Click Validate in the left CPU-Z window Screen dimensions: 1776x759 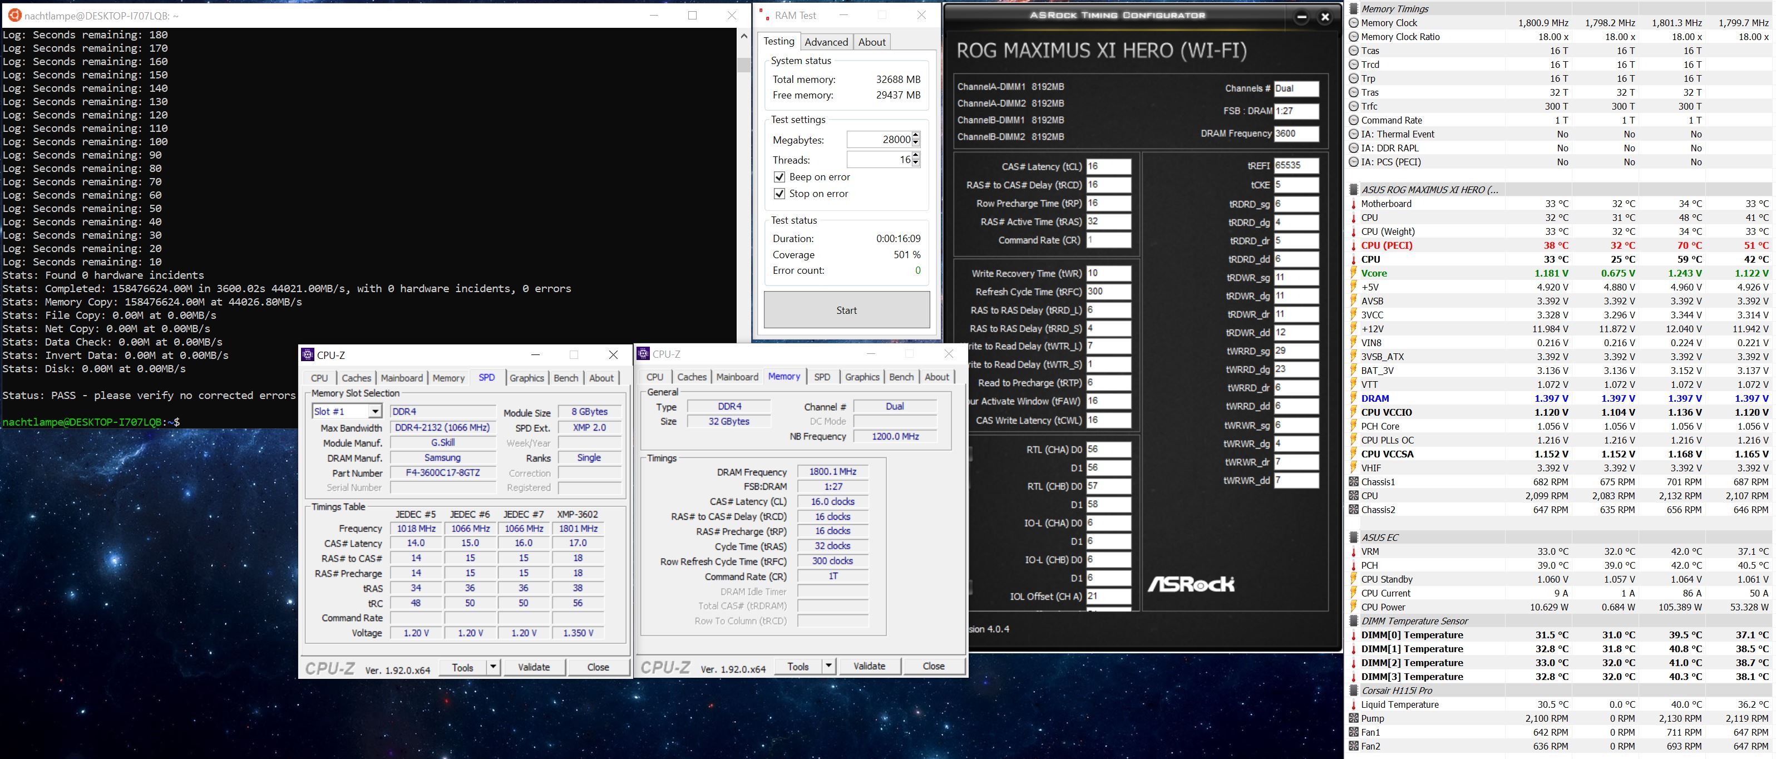(x=534, y=667)
